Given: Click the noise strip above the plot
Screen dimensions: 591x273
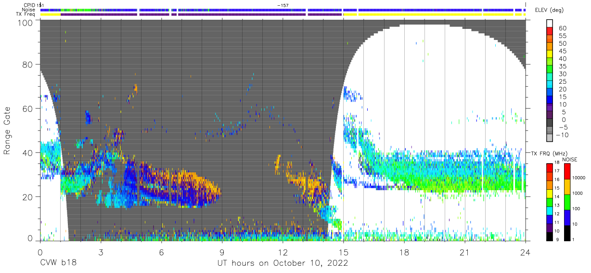Looking at the screenshot, I should tap(283, 10).
